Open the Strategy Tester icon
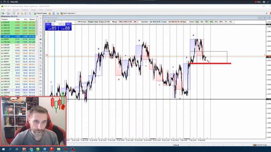The width and height of the screenshot is (271, 152). tap(30, 13)
